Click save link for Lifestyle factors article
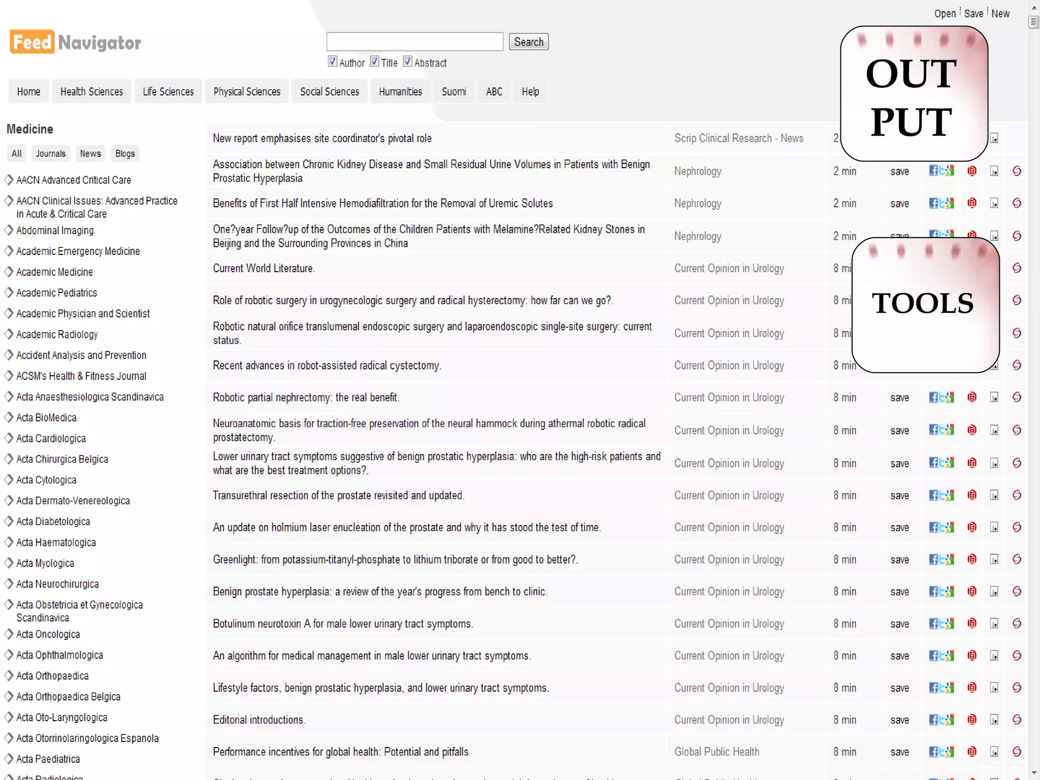Viewport: 1040px width, 780px height. [899, 688]
